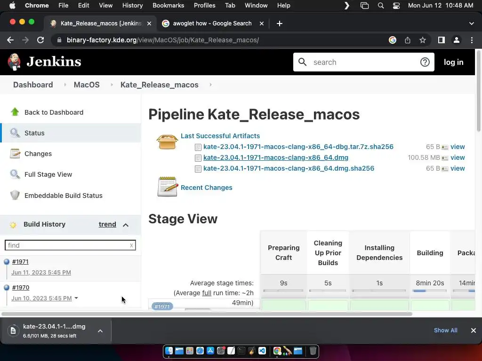Click the Last Successful Artifacts box icon

[x=167, y=141]
